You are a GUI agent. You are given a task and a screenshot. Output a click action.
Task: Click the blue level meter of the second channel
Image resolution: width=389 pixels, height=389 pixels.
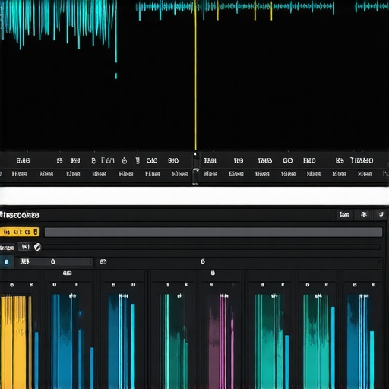pos(67,342)
